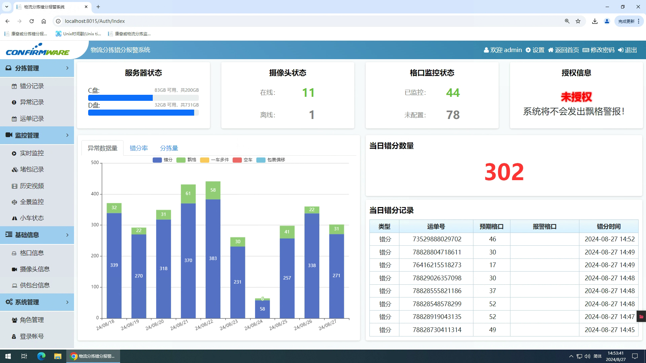Hide 飘格 series via legend
The width and height of the screenshot is (646, 363).
[x=187, y=160]
